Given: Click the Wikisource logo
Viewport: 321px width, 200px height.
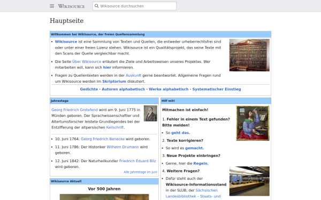Looking at the screenshot, I should click(x=72, y=6).
